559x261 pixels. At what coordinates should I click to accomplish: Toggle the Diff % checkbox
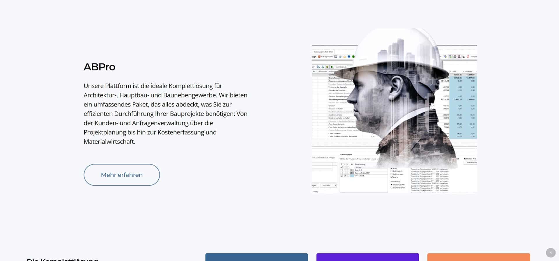click(x=392, y=177)
